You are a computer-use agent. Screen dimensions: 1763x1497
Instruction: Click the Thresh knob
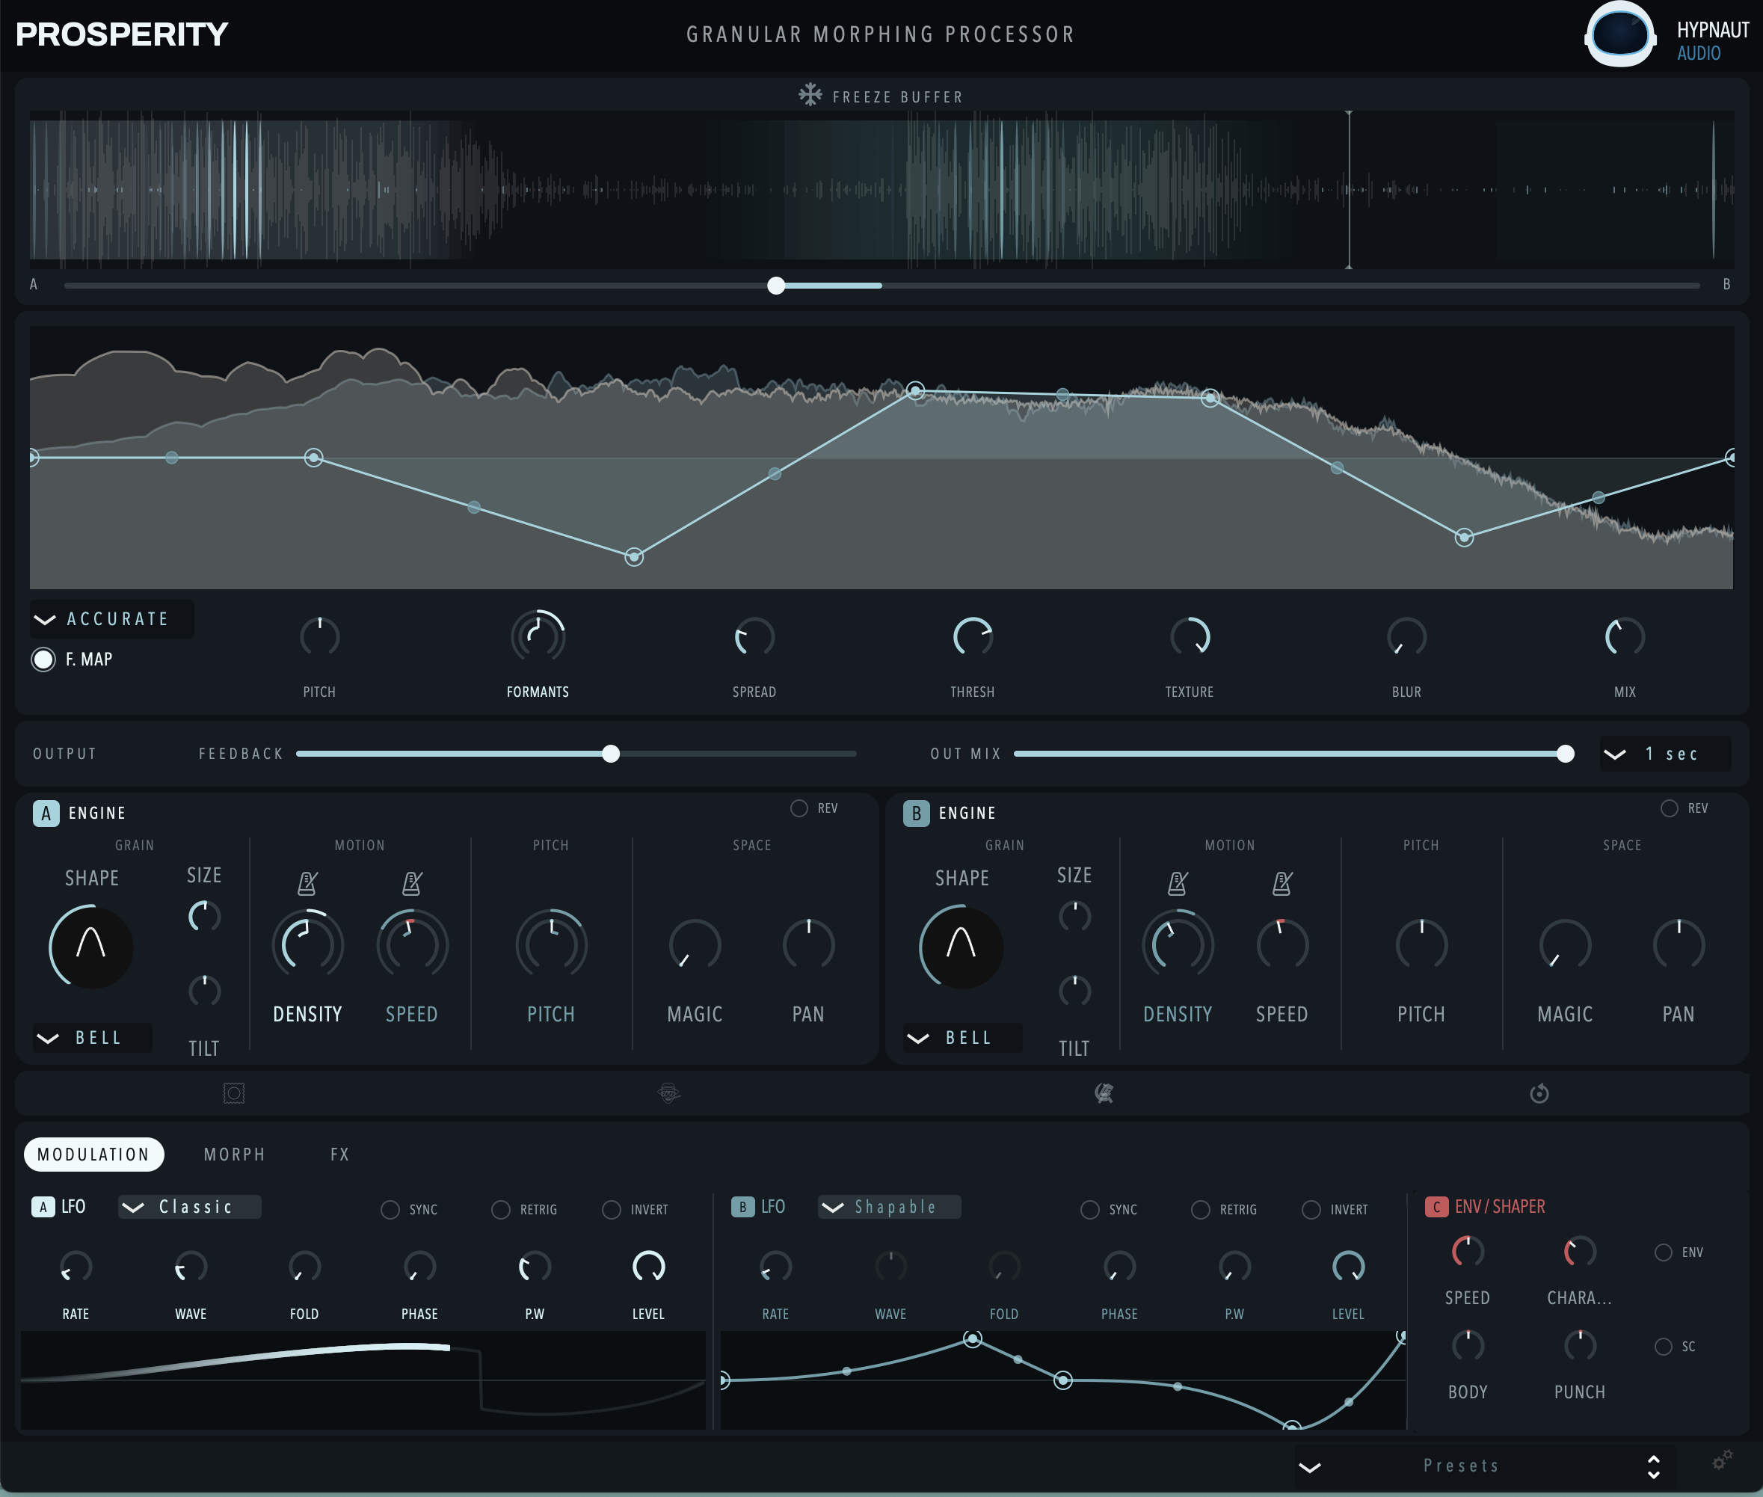coord(972,637)
